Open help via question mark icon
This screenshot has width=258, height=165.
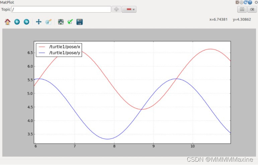[x=250, y=2]
